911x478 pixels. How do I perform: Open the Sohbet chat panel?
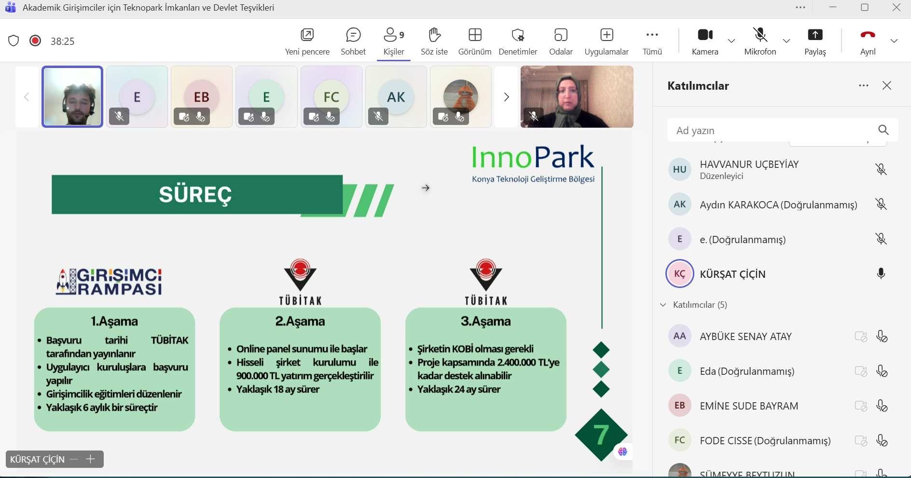[x=353, y=41]
